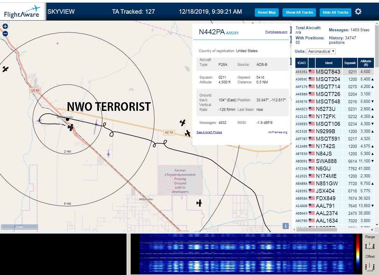379x275 pixels.
Task: Select the N6GU aircraft row
Action: point(335,169)
